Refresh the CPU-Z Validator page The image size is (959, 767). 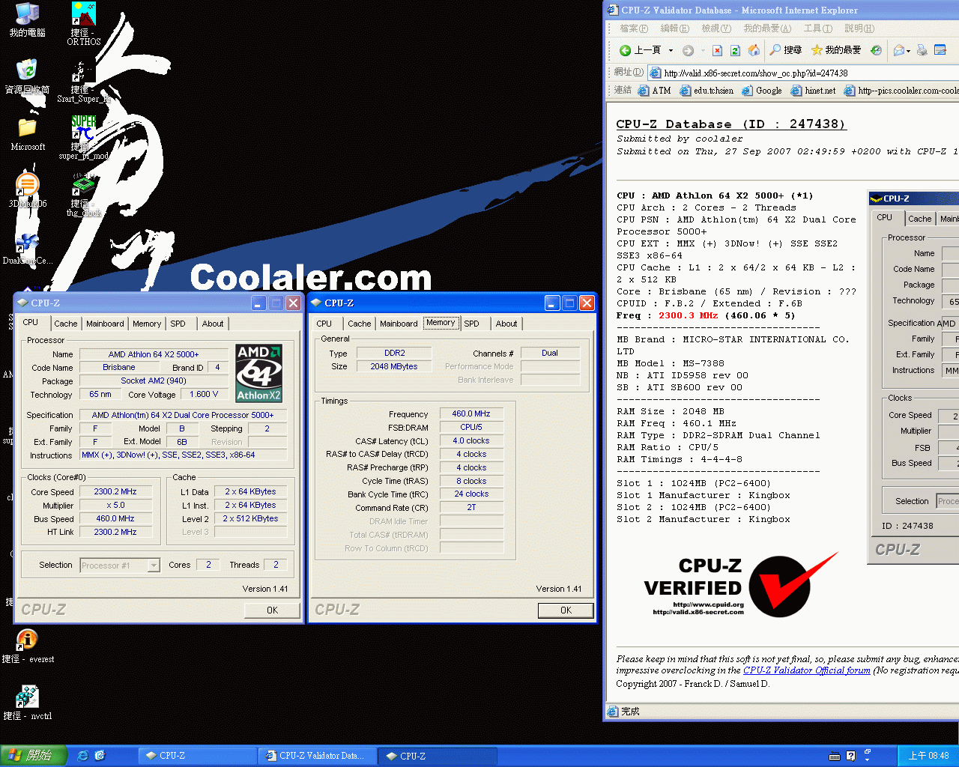pos(735,50)
